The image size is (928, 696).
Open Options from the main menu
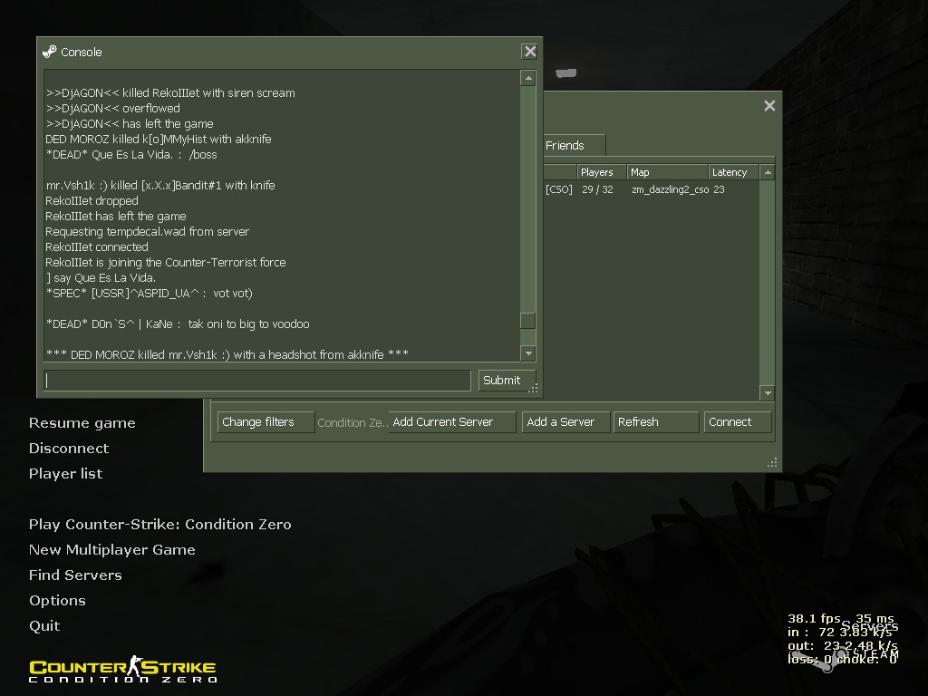point(57,601)
